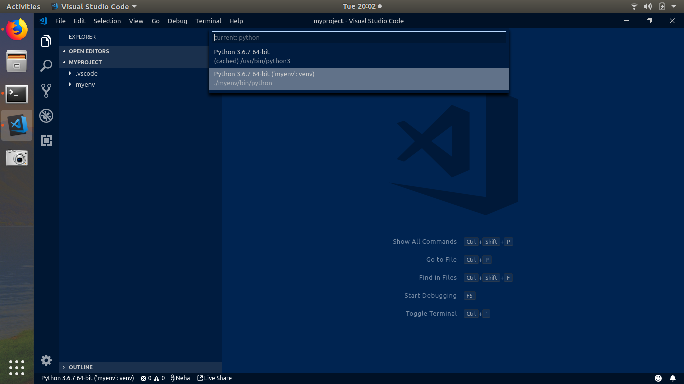The height and width of the screenshot is (384, 684).
Task: Click the errors and warnings indicator
Action: 152,378
